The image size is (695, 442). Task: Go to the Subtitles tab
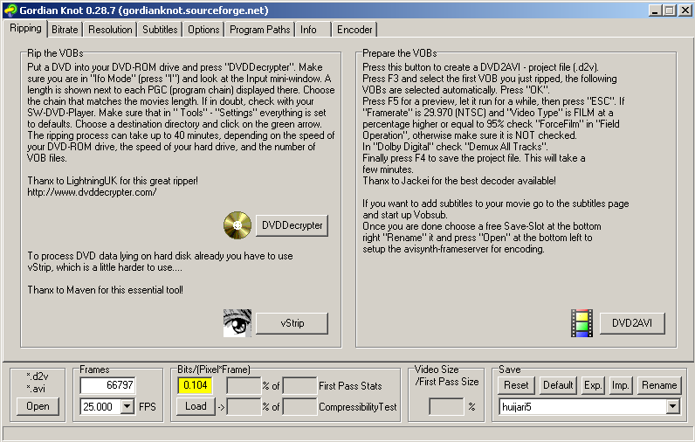tap(160, 30)
